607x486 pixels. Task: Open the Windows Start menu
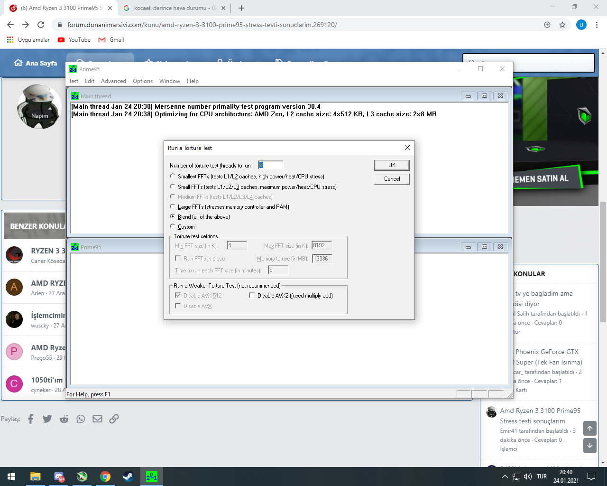pos(11,477)
